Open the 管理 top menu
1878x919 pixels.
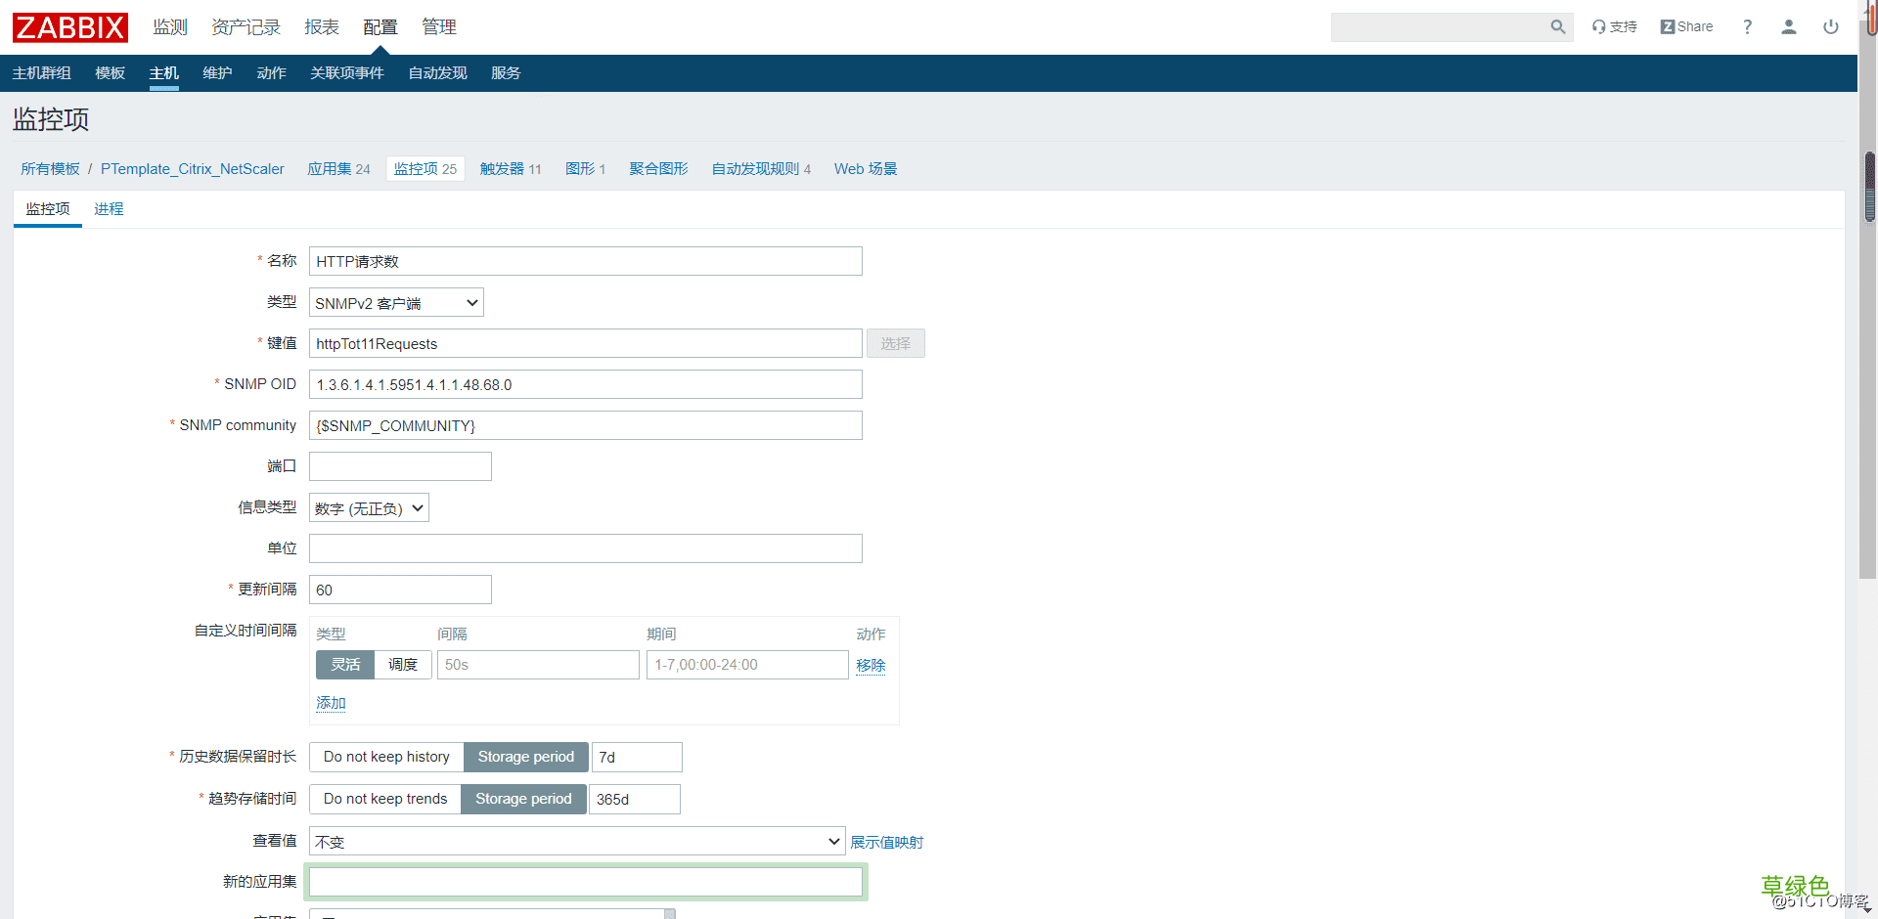[439, 27]
